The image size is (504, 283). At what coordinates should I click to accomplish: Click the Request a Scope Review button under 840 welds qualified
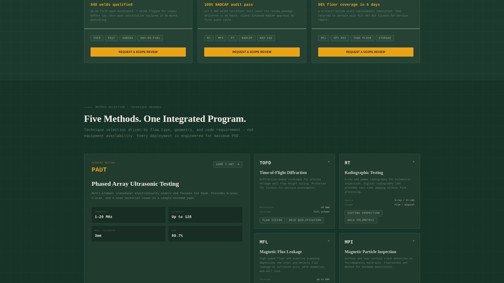pyautogui.click(x=138, y=52)
